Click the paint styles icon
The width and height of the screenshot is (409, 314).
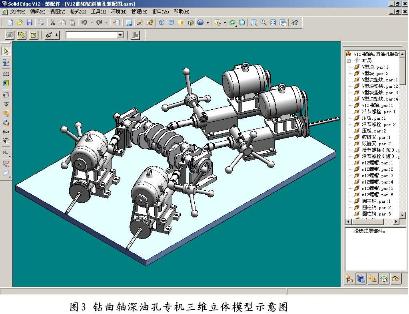tap(49, 35)
